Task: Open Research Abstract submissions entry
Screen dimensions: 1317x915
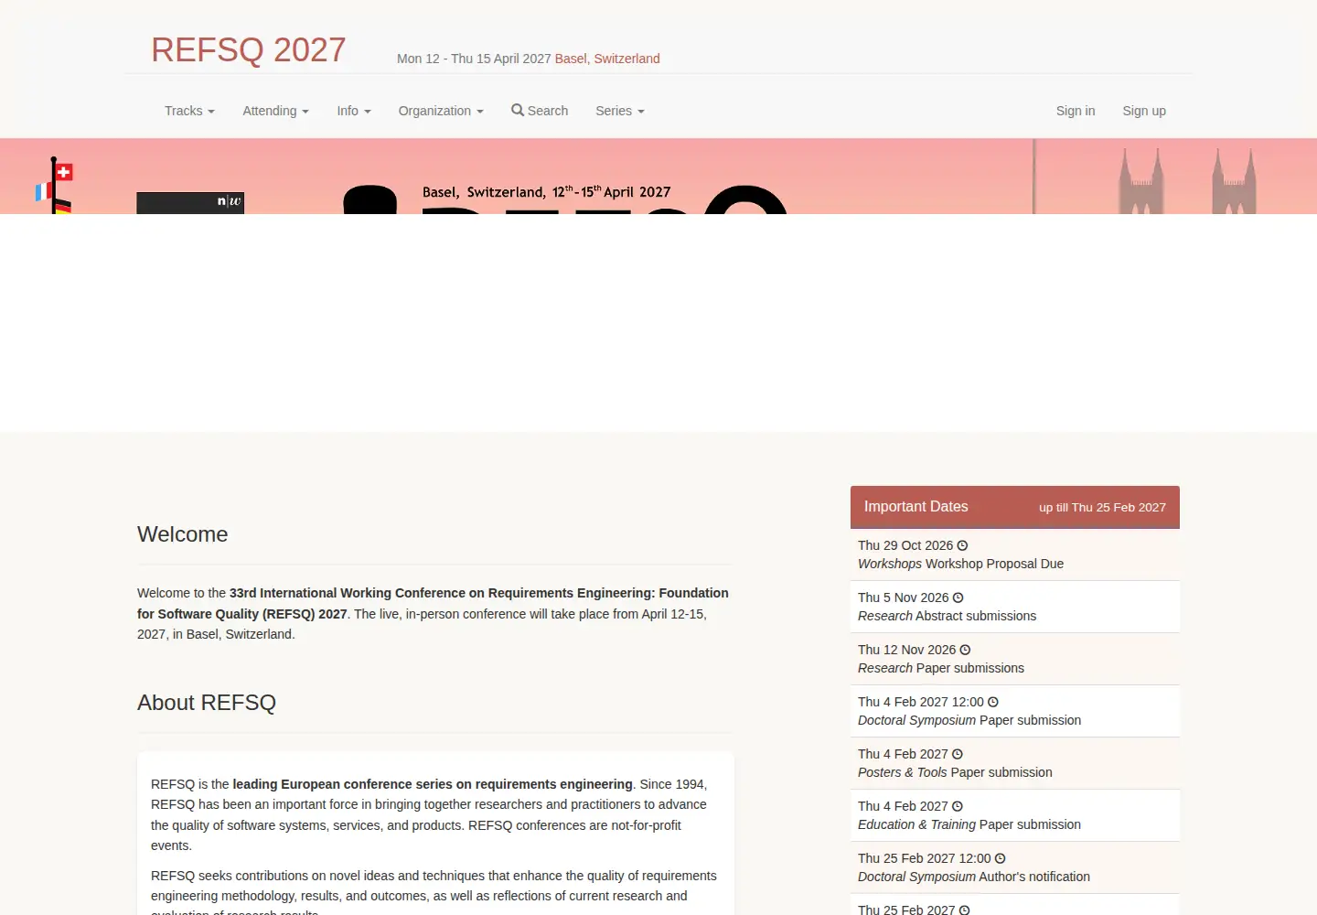Action: pos(1015,607)
